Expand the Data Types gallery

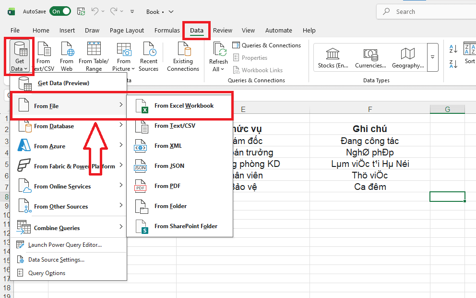(433, 57)
